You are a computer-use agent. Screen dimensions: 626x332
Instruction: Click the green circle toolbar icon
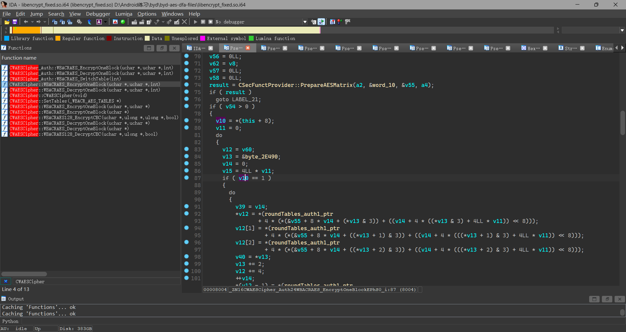click(x=123, y=22)
